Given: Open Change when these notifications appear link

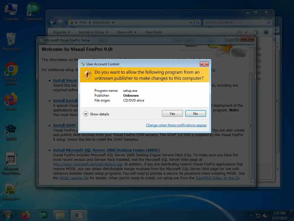Looking at the screenshot, I should pos(176,125).
